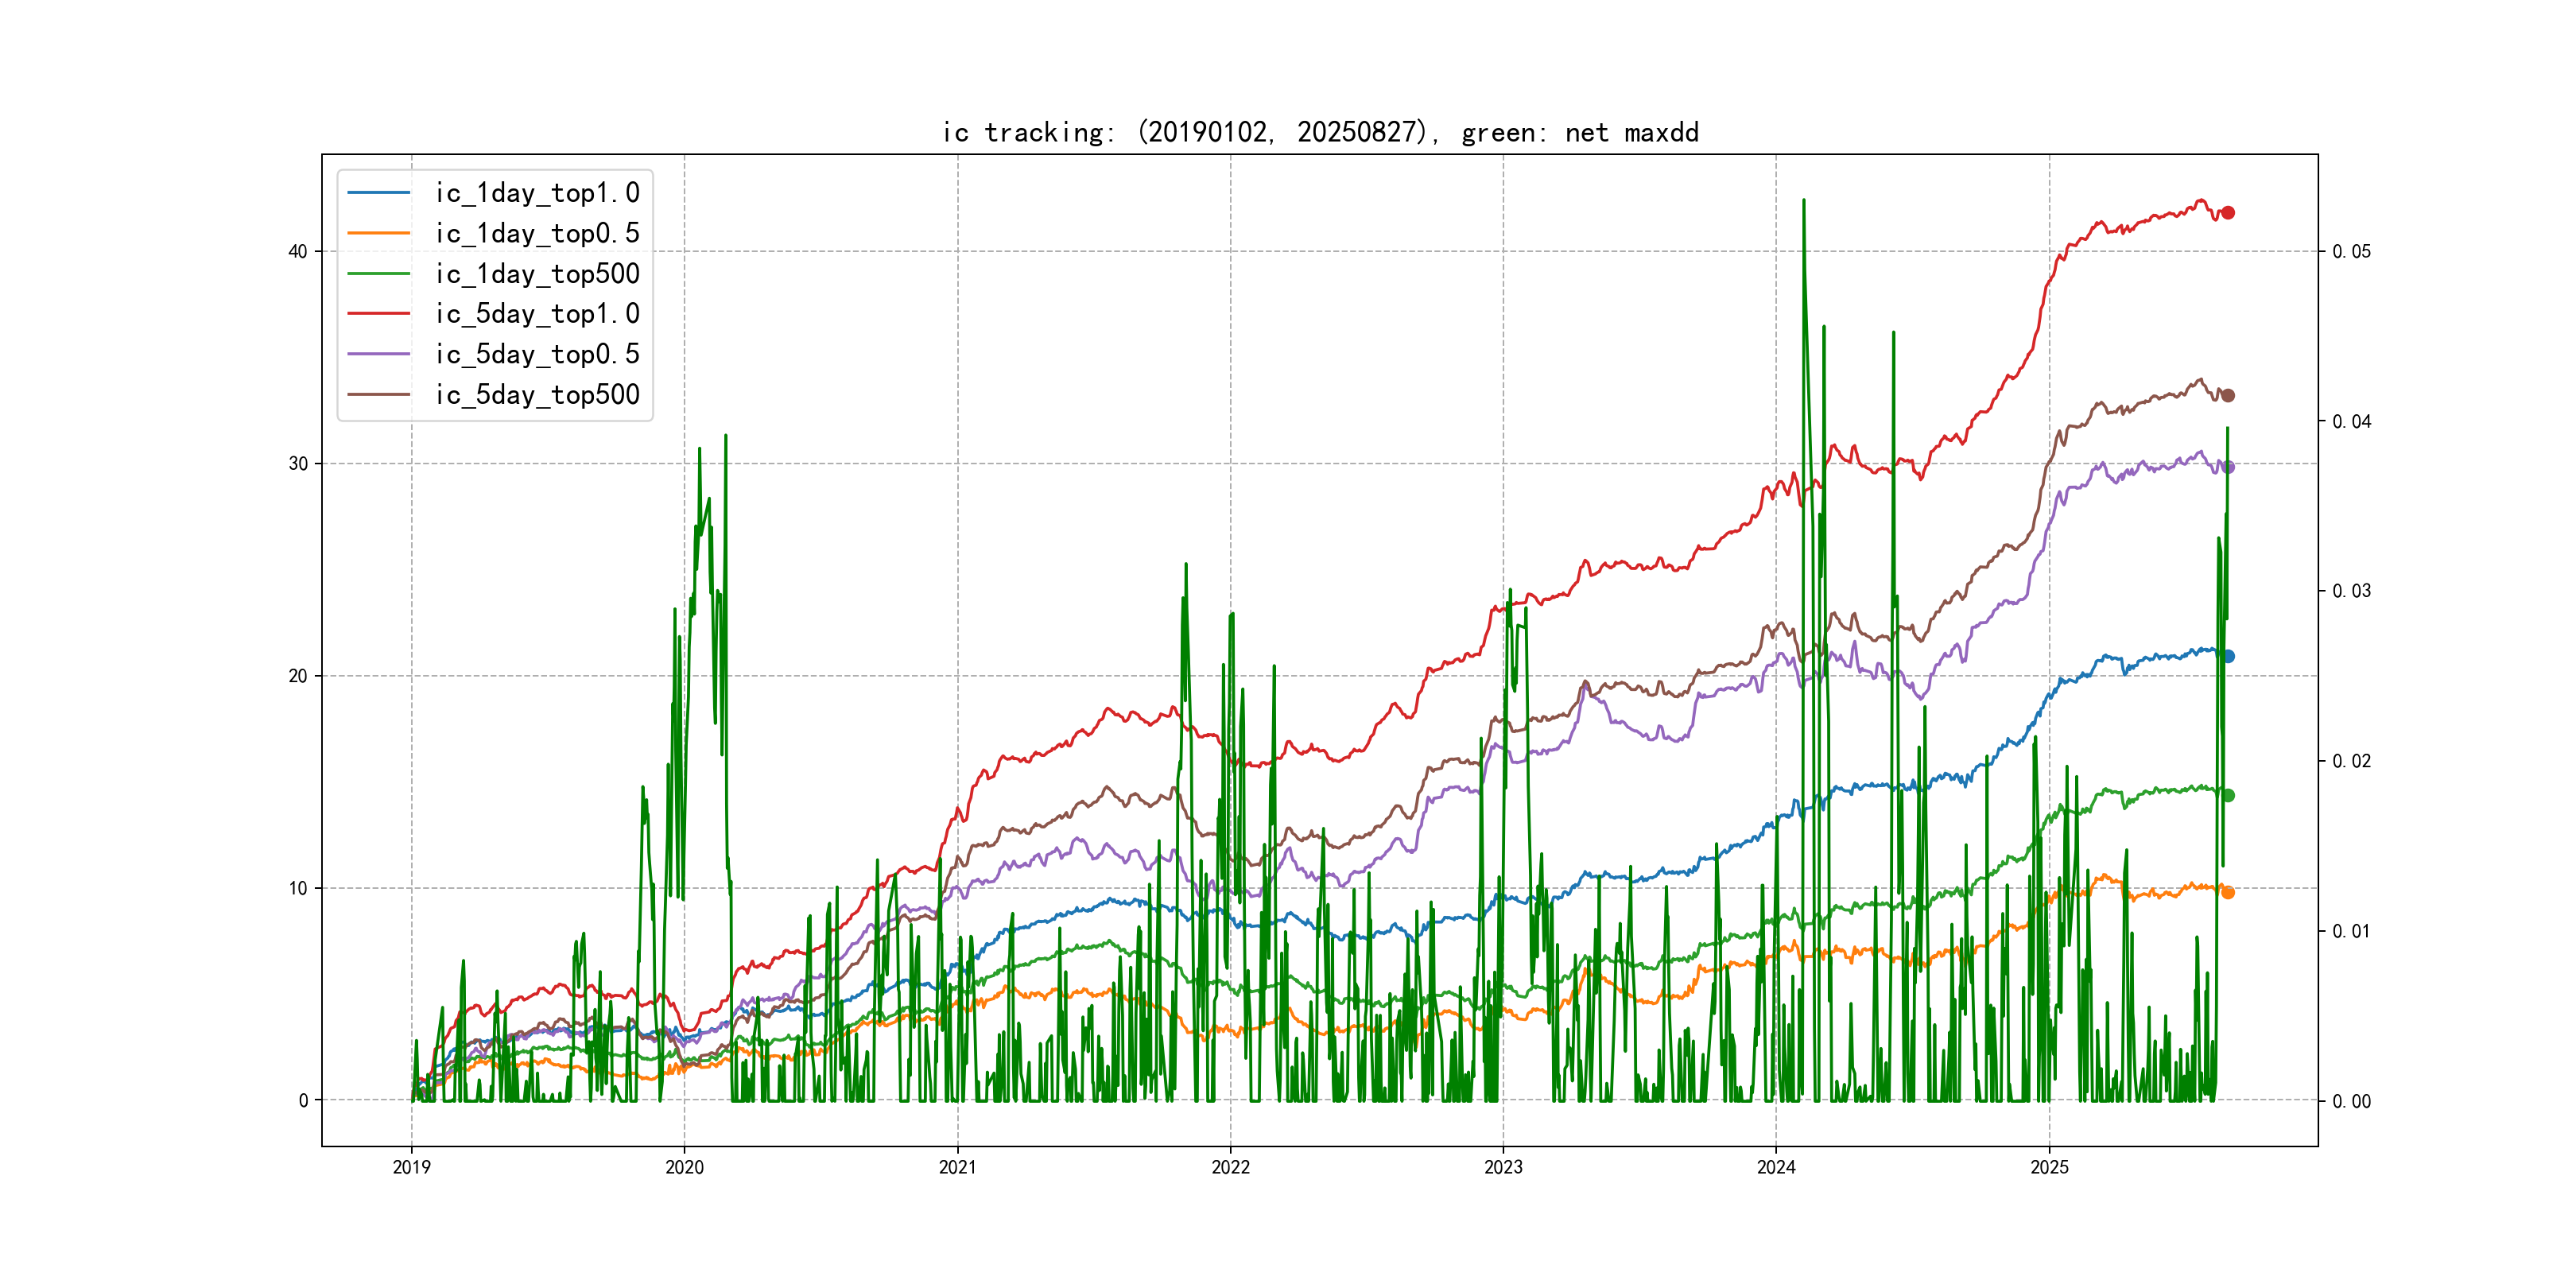Click the orange endpoint marker dot
The width and height of the screenshot is (2576, 1288).
[2227, 892]
